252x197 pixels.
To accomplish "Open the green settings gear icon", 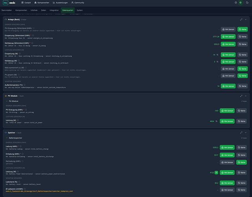I will click(x=241, y=3).
